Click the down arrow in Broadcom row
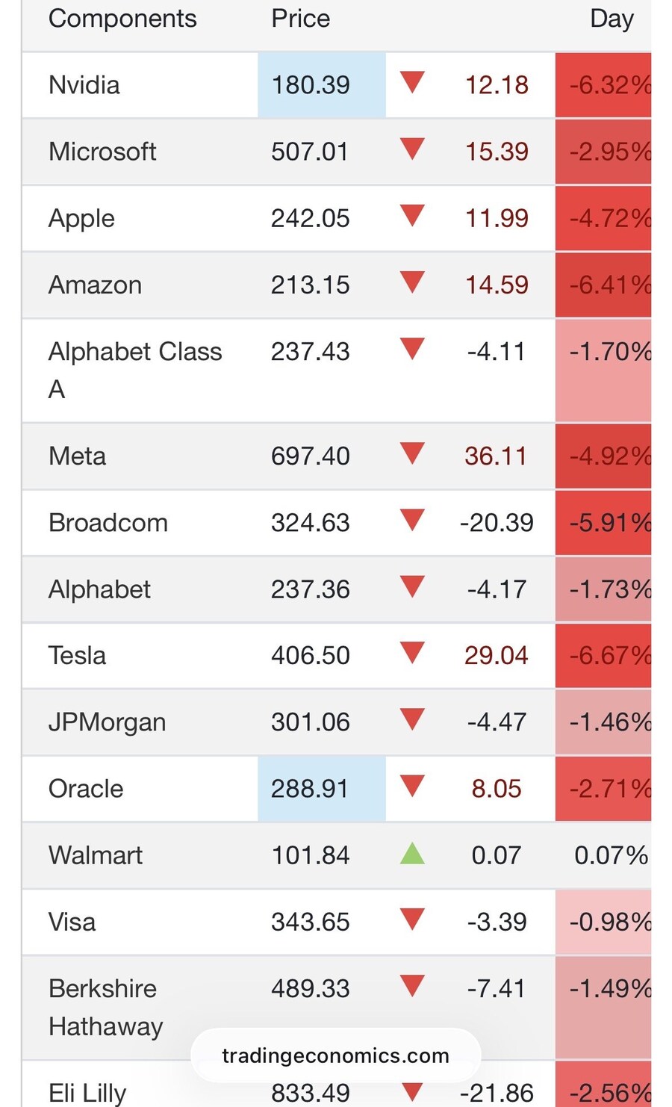The width and height of the screenshot is (672, 1107). 412,520
